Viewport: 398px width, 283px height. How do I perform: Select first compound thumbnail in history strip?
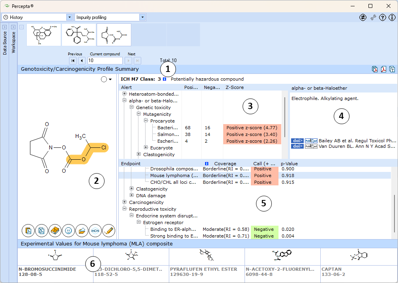click(44, 35)
